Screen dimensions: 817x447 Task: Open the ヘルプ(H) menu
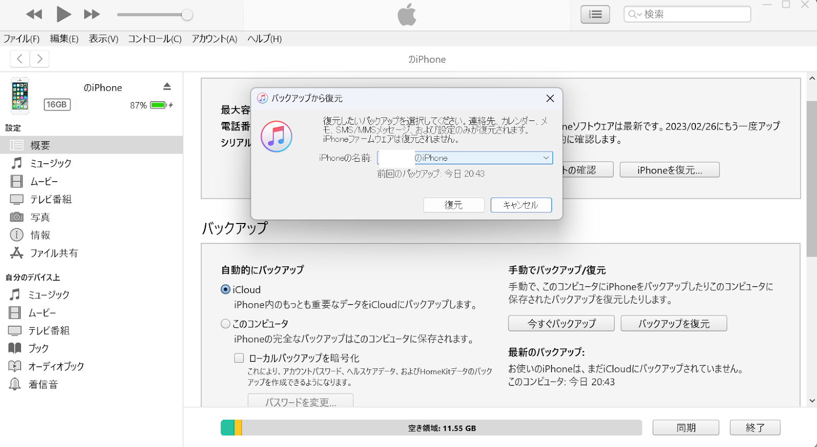(x=265, y=39)
